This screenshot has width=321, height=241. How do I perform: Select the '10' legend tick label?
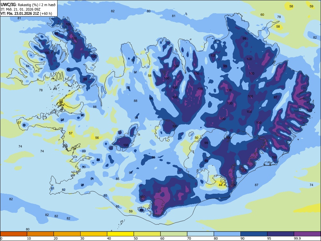pyautogui.click(x=29, y=238)
